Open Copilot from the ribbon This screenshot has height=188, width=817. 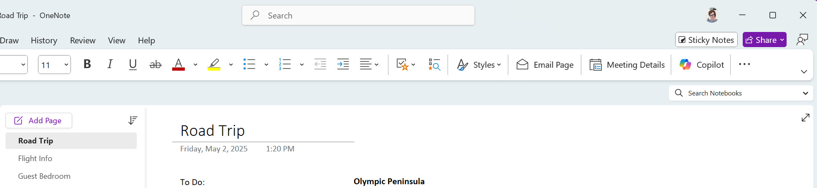pos(701,64)
